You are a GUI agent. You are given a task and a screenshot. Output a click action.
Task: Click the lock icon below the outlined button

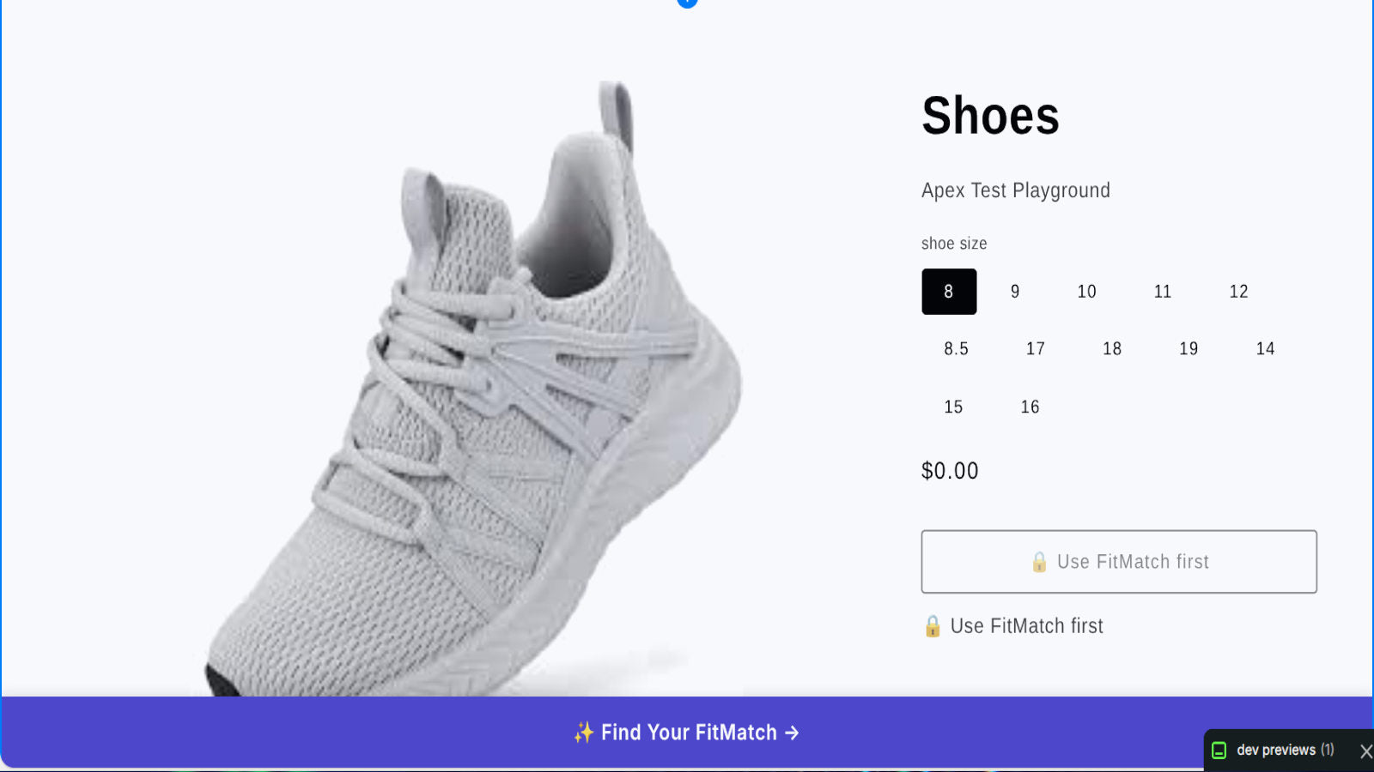point(933,626)
